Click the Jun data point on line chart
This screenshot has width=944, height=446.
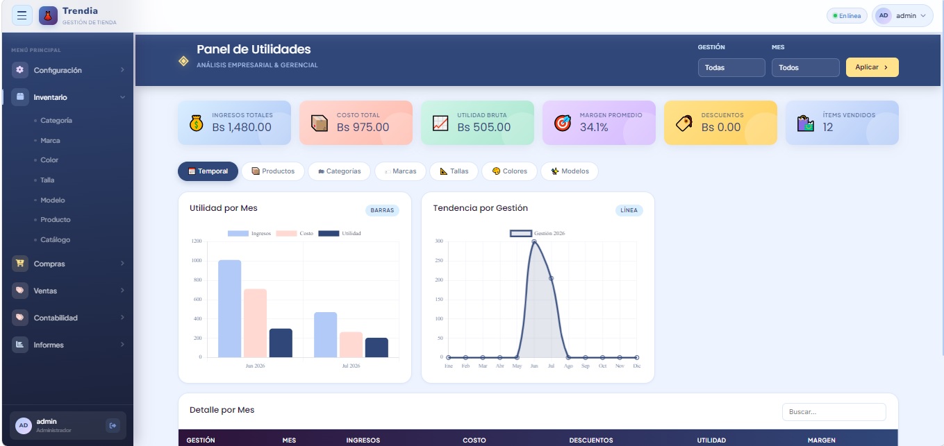click(533, 241)
